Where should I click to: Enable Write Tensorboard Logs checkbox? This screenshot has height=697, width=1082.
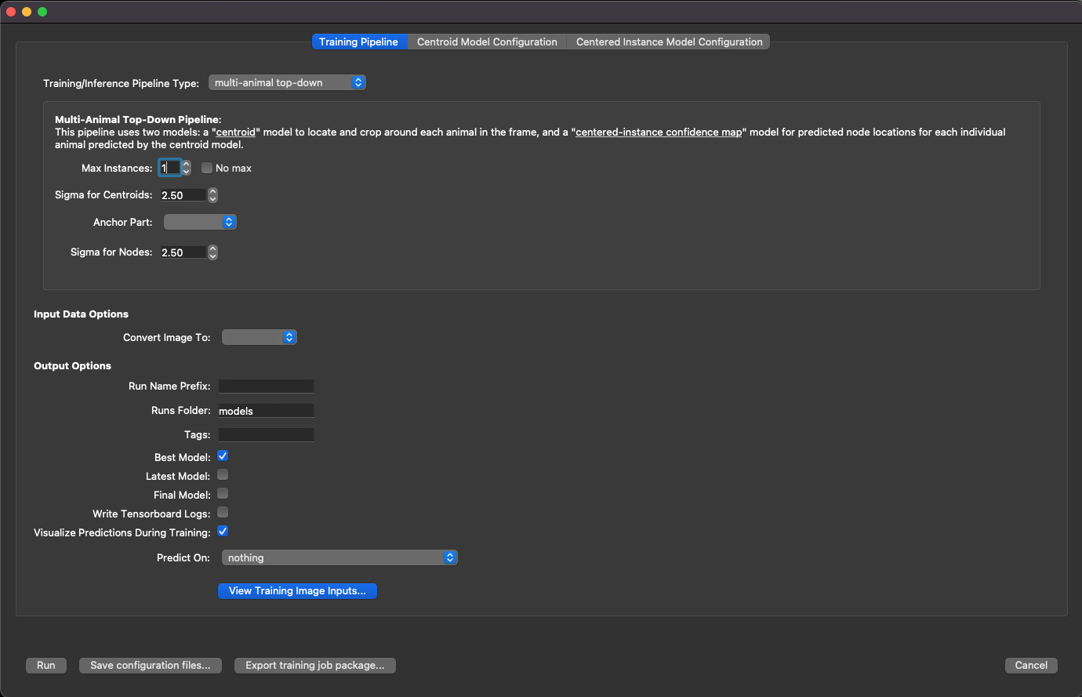point(223,513)
